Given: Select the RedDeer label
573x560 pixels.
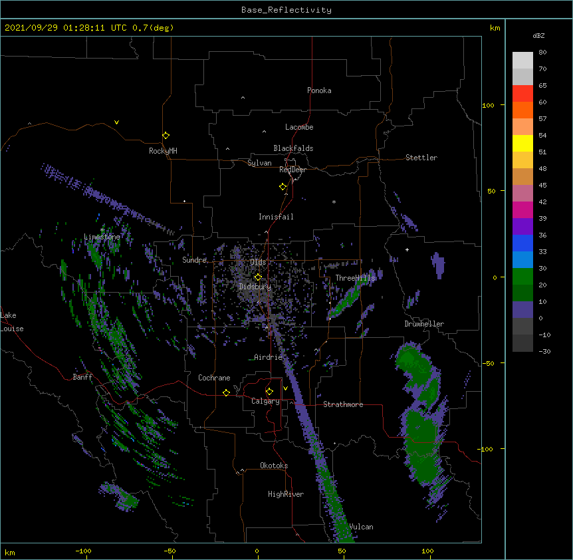Looking at the screenshot, I should coord(292,170).
